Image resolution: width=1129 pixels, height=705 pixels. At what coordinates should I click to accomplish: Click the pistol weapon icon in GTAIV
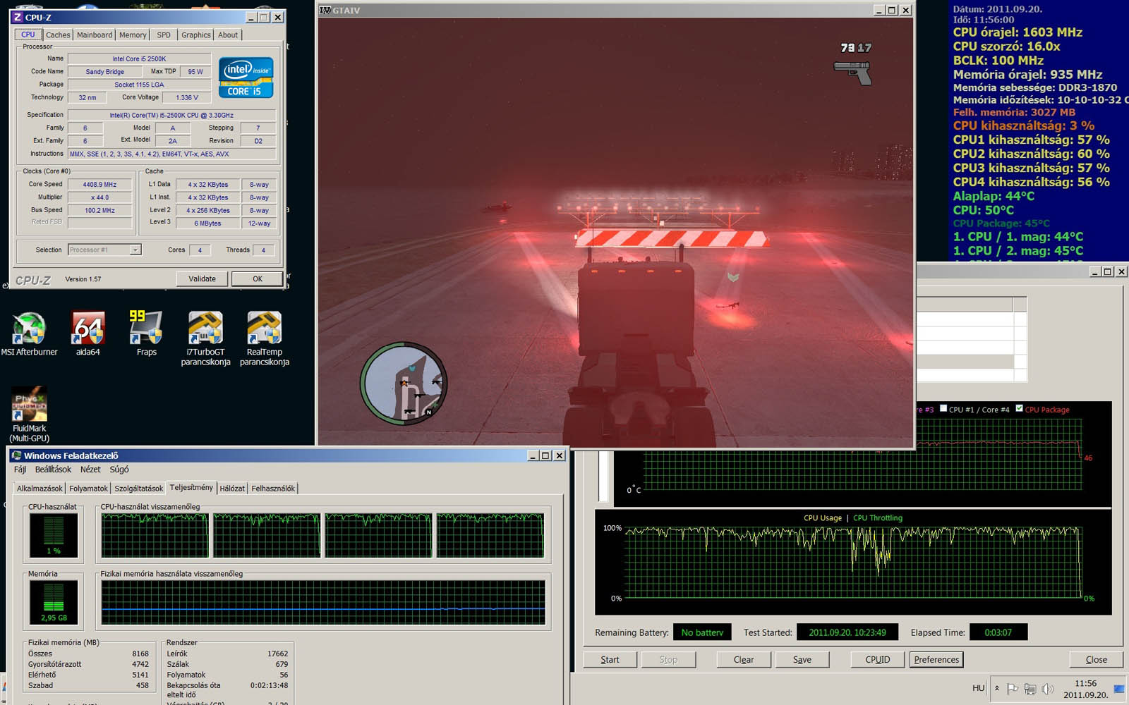pos(852,72)
